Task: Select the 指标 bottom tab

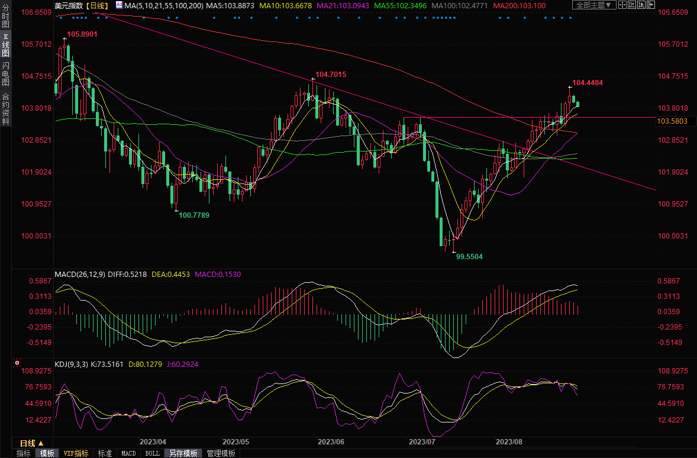Action: 24,453
